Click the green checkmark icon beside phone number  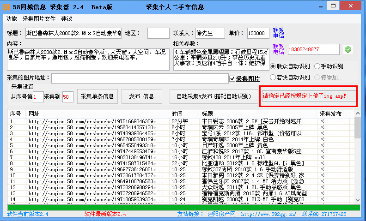tap(348, 49)
